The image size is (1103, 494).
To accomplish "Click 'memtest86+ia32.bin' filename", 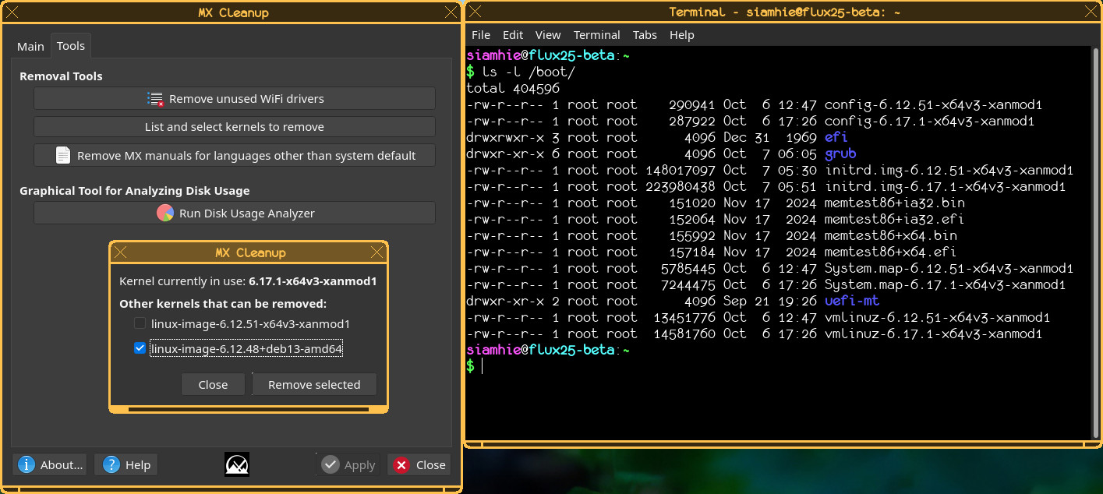I will (x=894, y=203).
